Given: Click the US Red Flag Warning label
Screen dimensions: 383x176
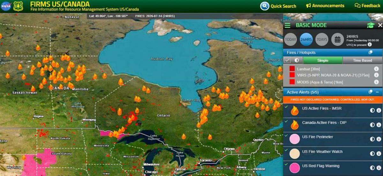Looking at the screenshot, I should pyautogui.click(x=321, y=166).
